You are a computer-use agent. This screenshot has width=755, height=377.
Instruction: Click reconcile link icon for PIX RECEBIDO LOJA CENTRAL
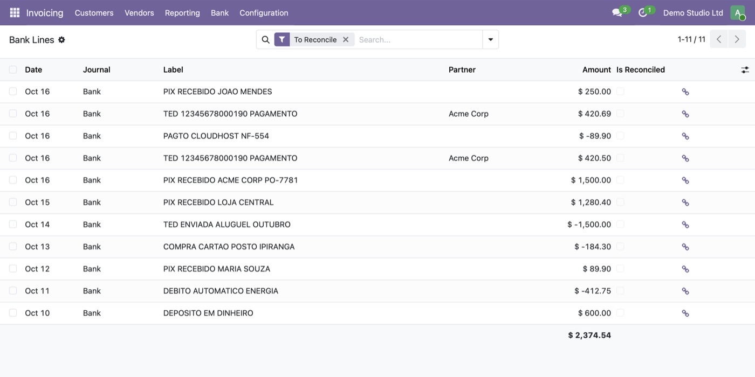685,203
